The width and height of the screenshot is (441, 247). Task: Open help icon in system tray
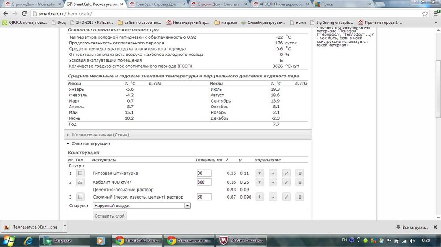point(351,240)
